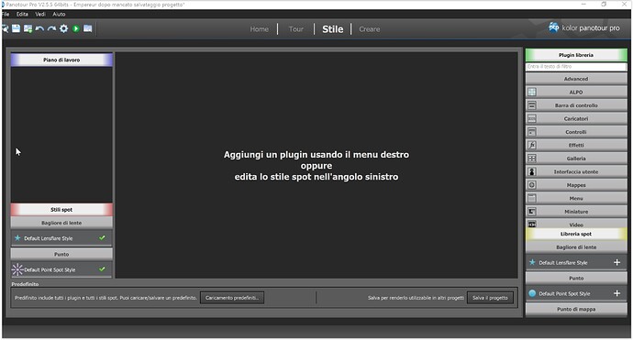
Task: Click the plugin filter text field
Action: coord(576,67)
